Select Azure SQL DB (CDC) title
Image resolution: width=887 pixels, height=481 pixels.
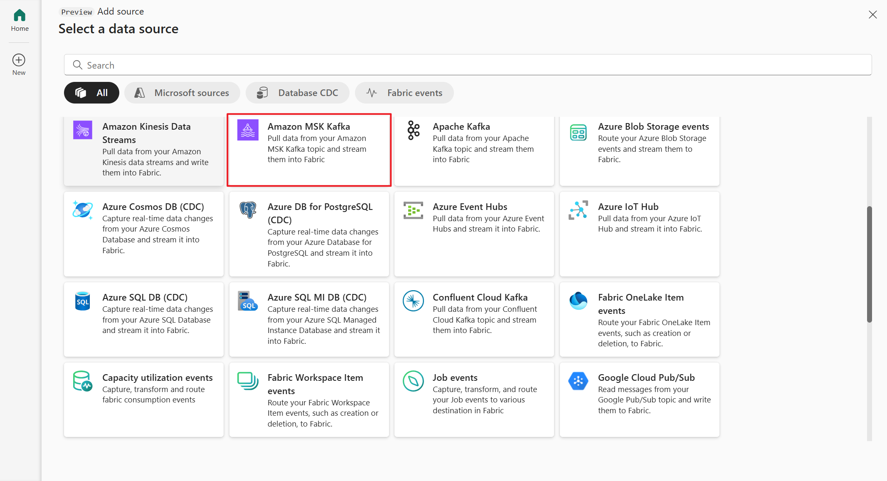145,297
